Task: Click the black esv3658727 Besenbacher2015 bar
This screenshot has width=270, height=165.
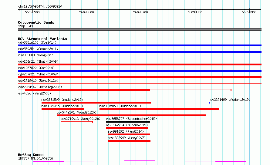Action: (x=128, y=122)
